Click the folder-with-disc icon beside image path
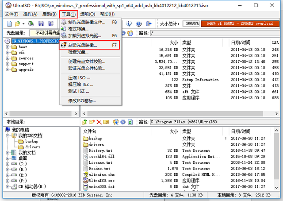Screen dimensions: 283x201 [130, 33]
